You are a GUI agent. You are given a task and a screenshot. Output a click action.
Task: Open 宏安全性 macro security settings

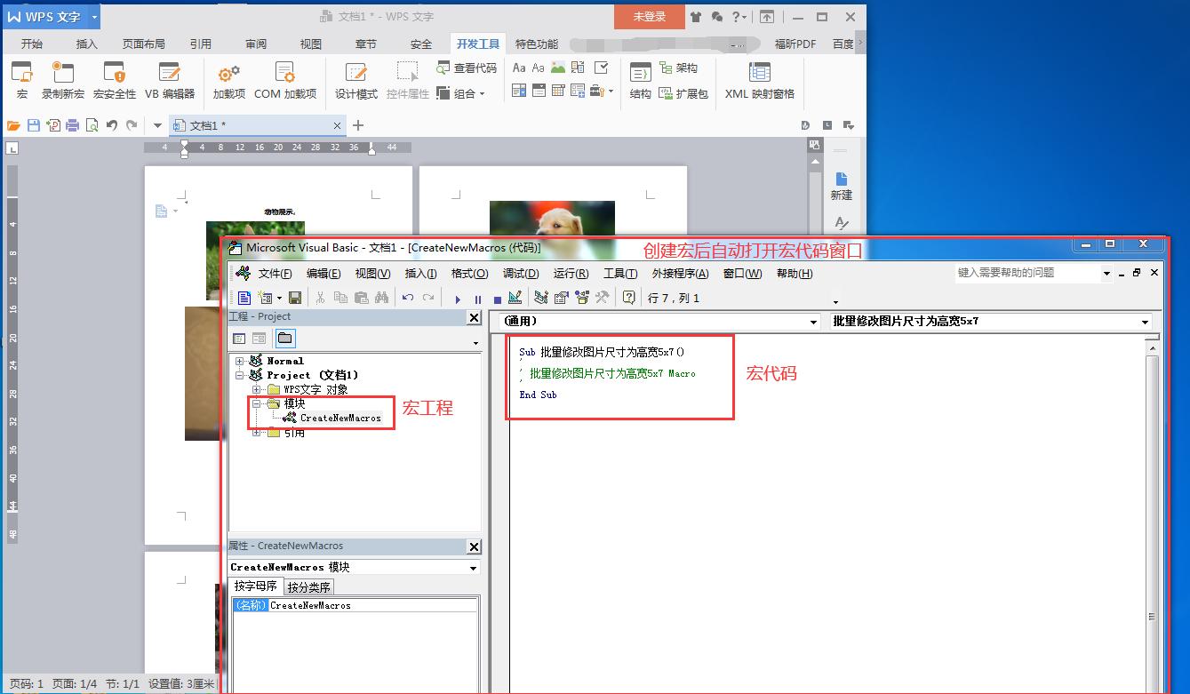click(x=115, y=80)
